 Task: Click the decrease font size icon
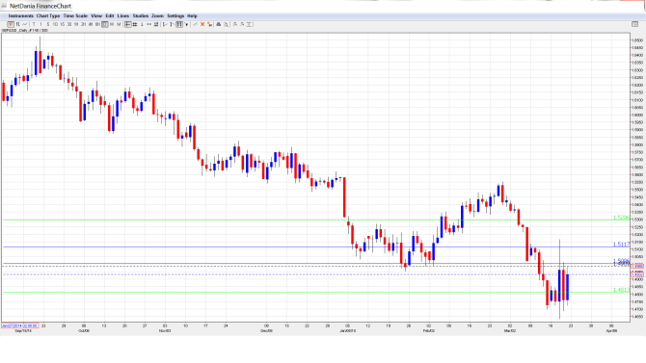(242, 24)
